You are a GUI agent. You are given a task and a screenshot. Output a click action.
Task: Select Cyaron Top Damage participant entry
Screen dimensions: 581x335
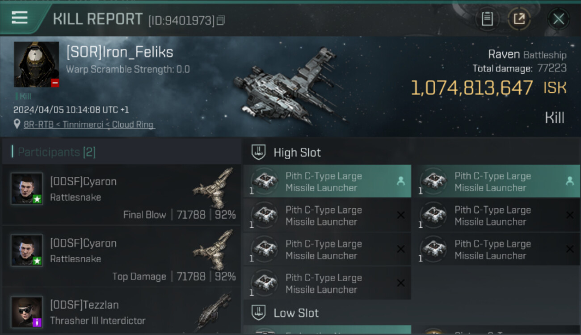point(121,256)
